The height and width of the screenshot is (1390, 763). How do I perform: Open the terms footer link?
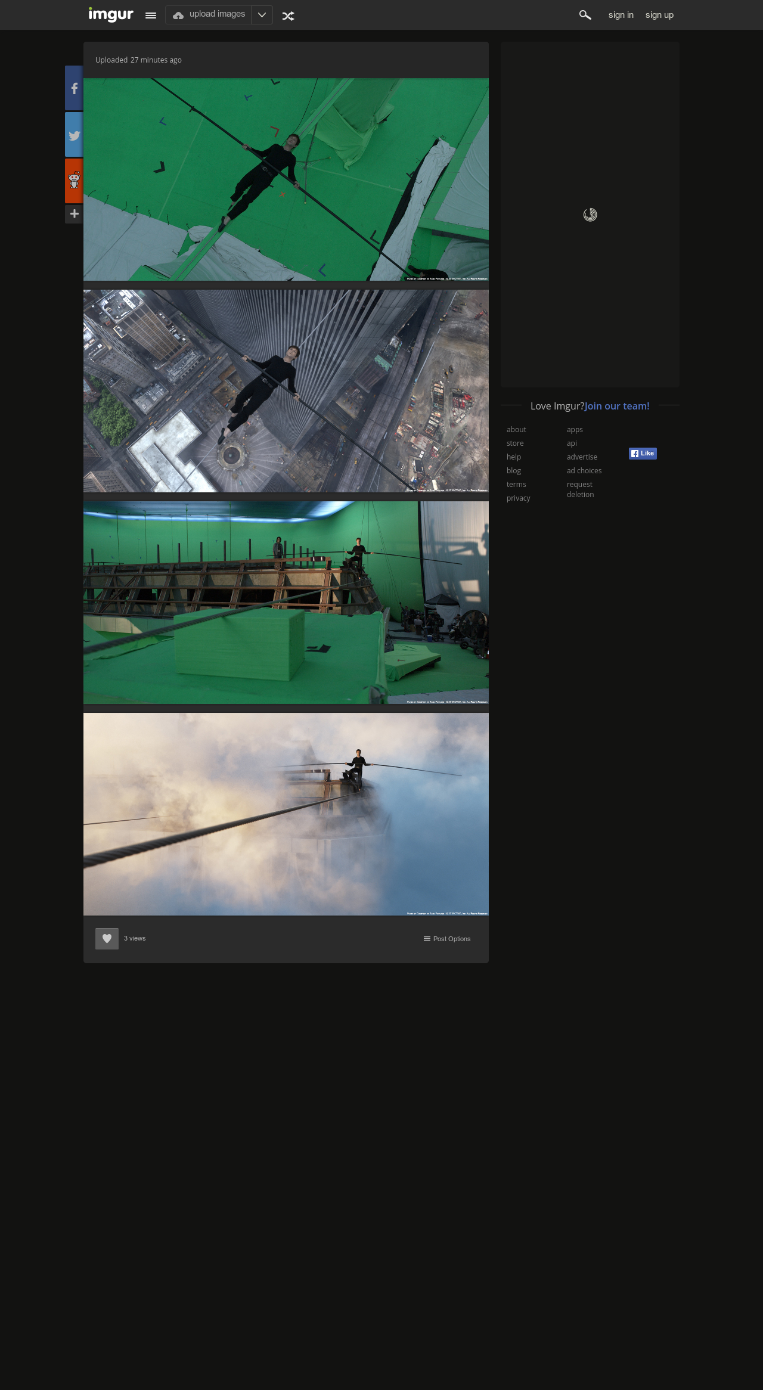pos(516,485)
